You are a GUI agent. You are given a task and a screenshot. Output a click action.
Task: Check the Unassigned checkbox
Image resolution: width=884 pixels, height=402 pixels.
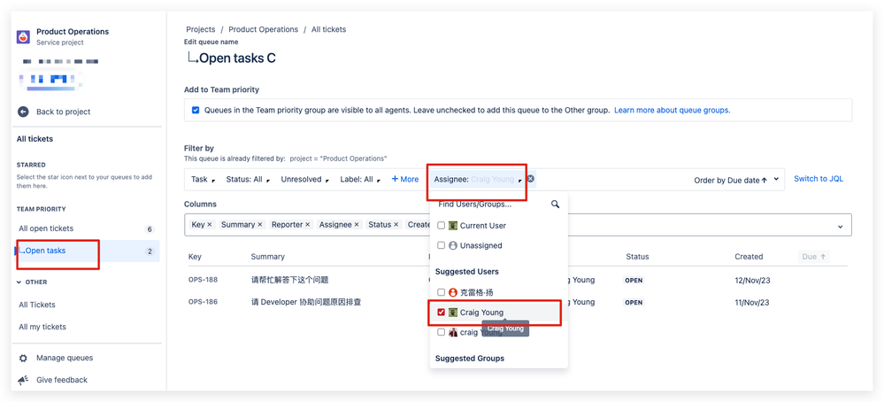tap(442, 246)
